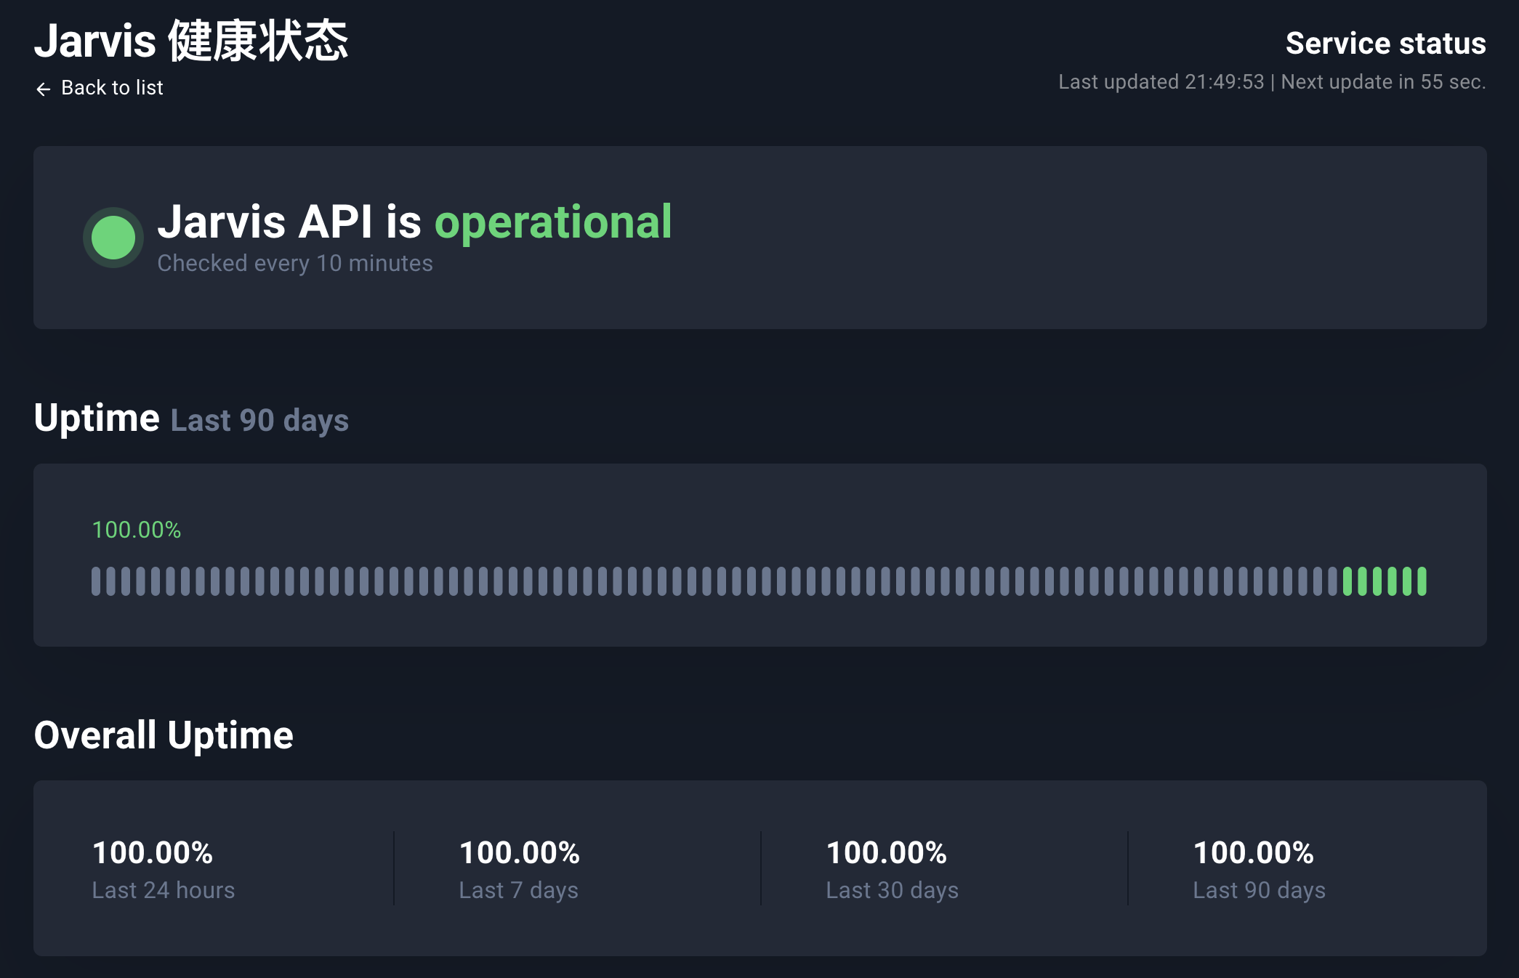Click 100.00% above Last 30 days
The width and height of the screenshot is (1519, 978).
tap(887, 852)
